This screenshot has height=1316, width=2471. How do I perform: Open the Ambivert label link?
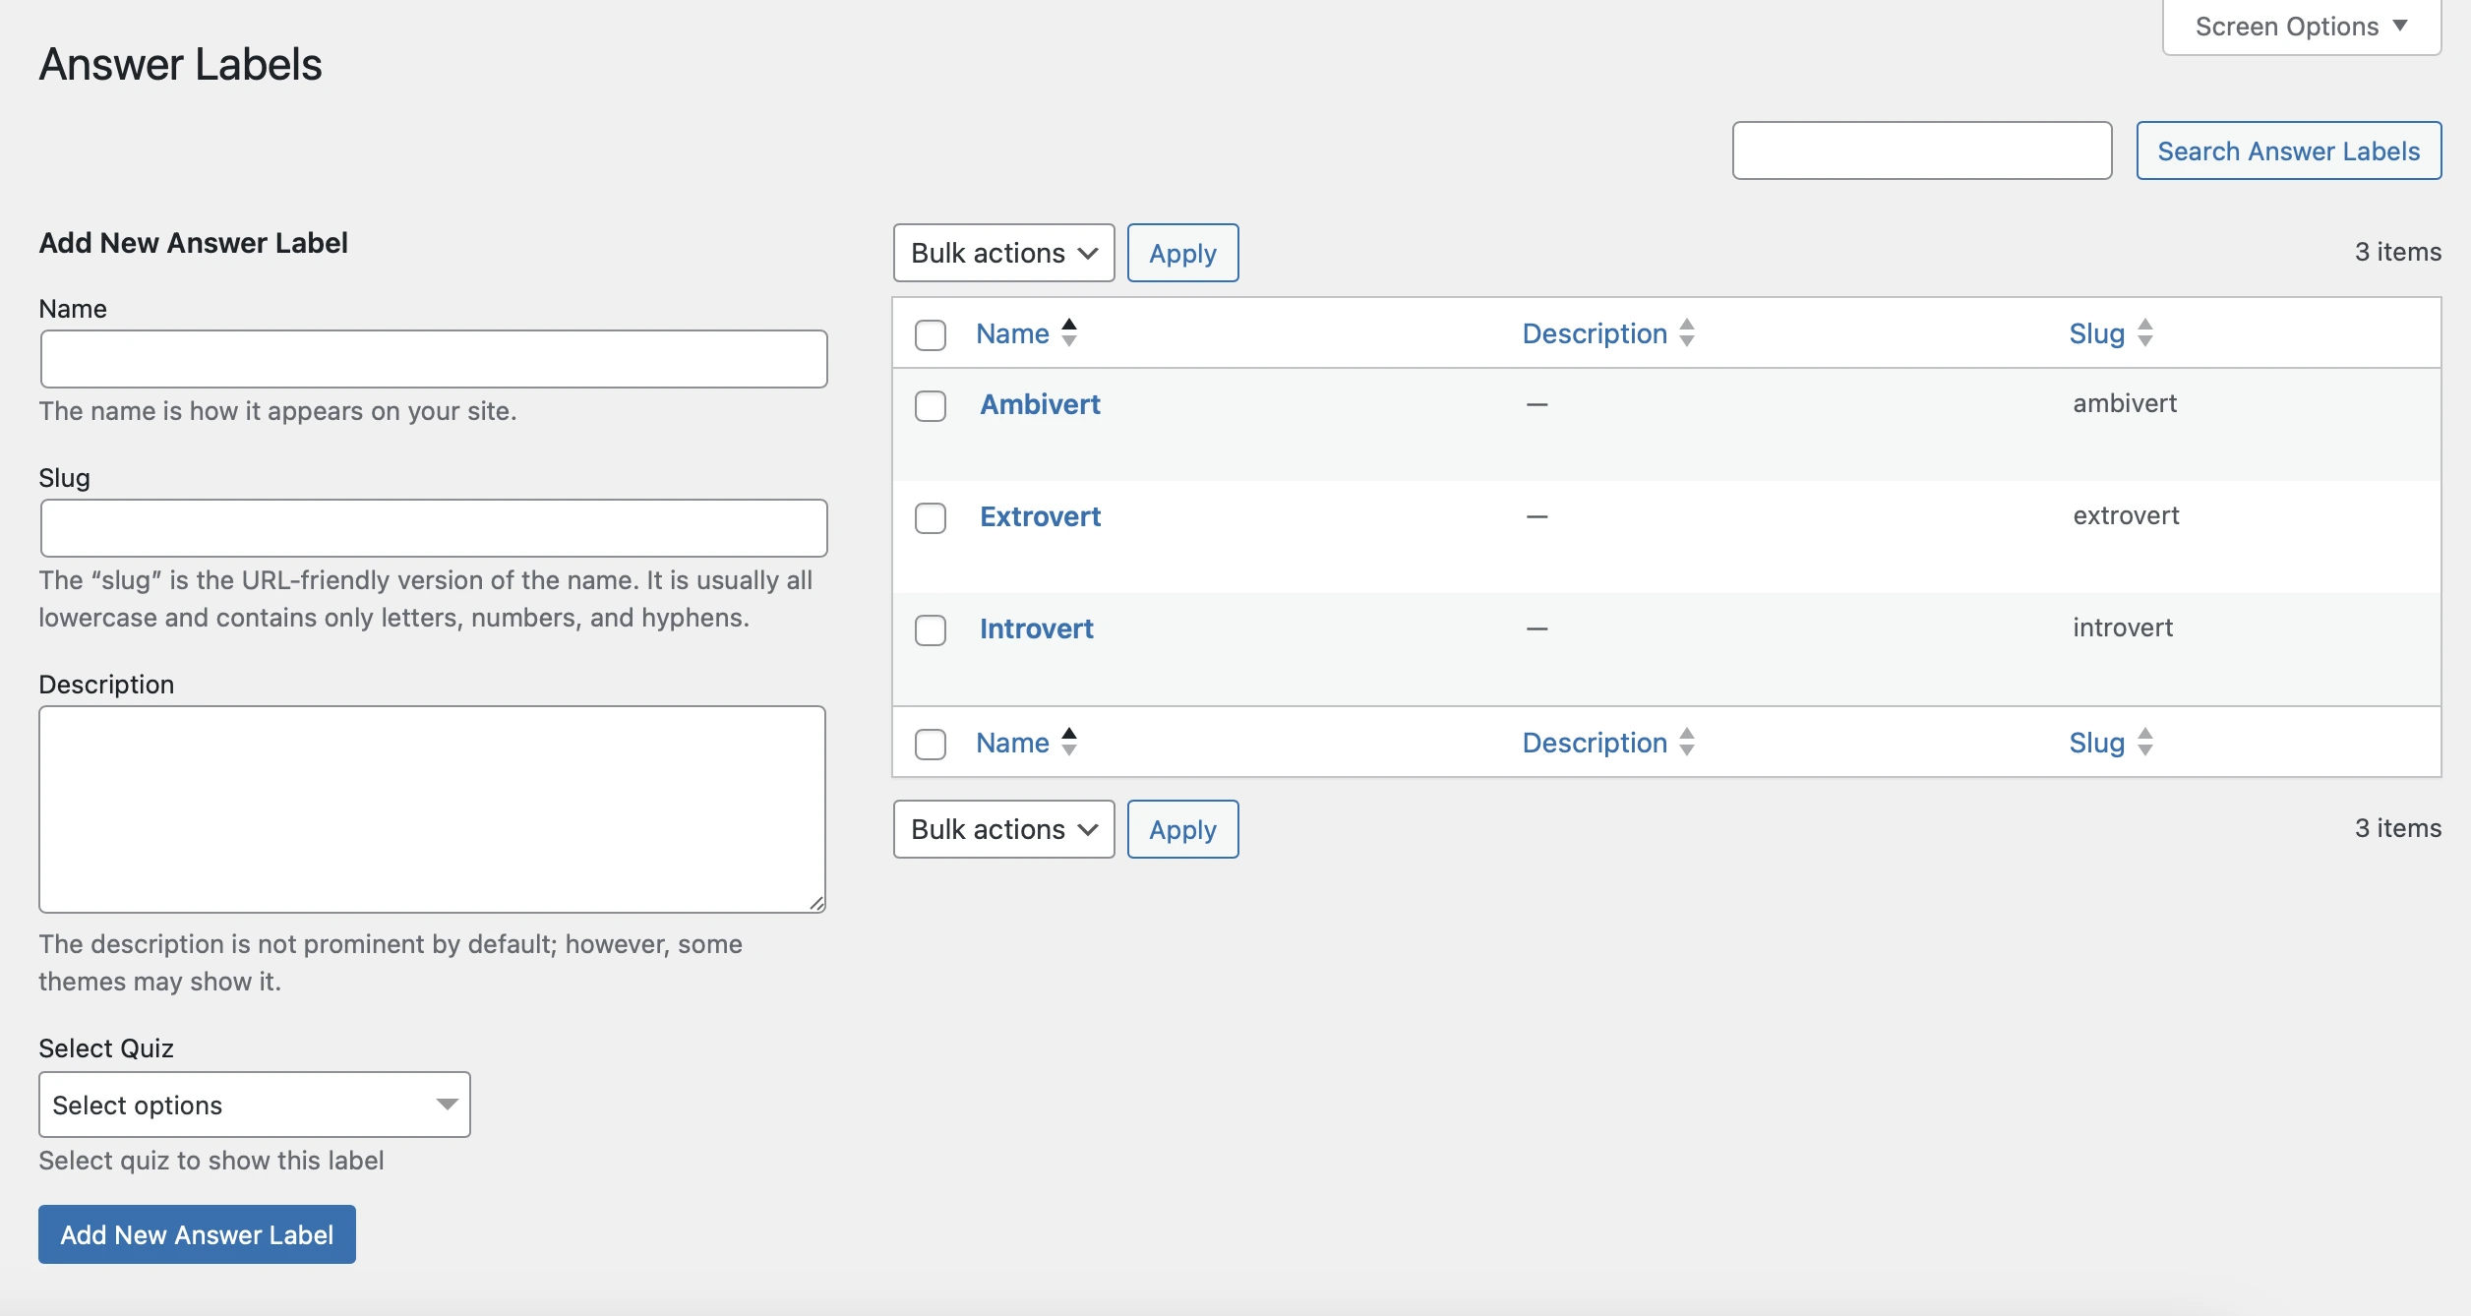pyautogui.click(x=1040, y=404)
